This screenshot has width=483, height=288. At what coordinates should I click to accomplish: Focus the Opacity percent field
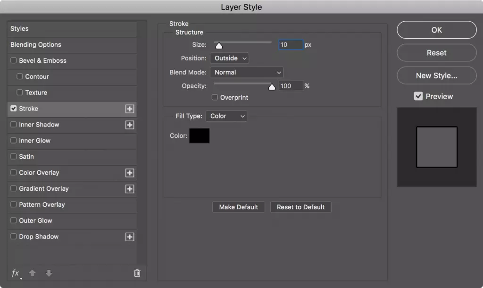(x=291, y=86)
